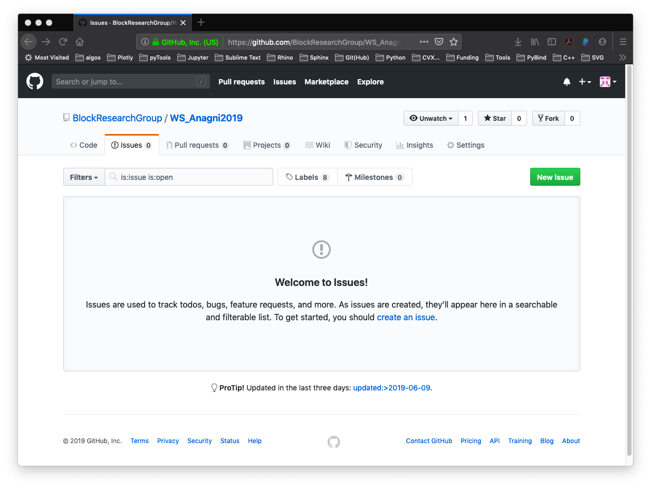Switch to the Code tab
The width and height of the screenshot is (651, 488).
[83, 145]
